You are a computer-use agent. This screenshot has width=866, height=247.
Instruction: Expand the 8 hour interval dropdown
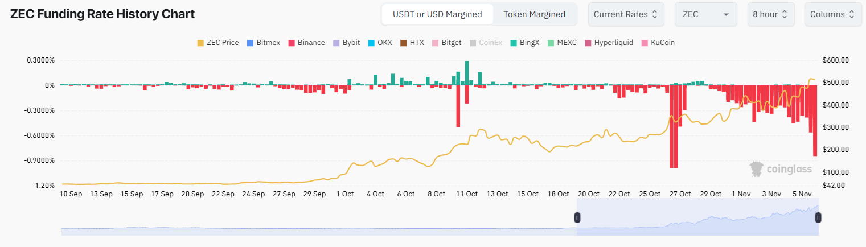(770, 14)
